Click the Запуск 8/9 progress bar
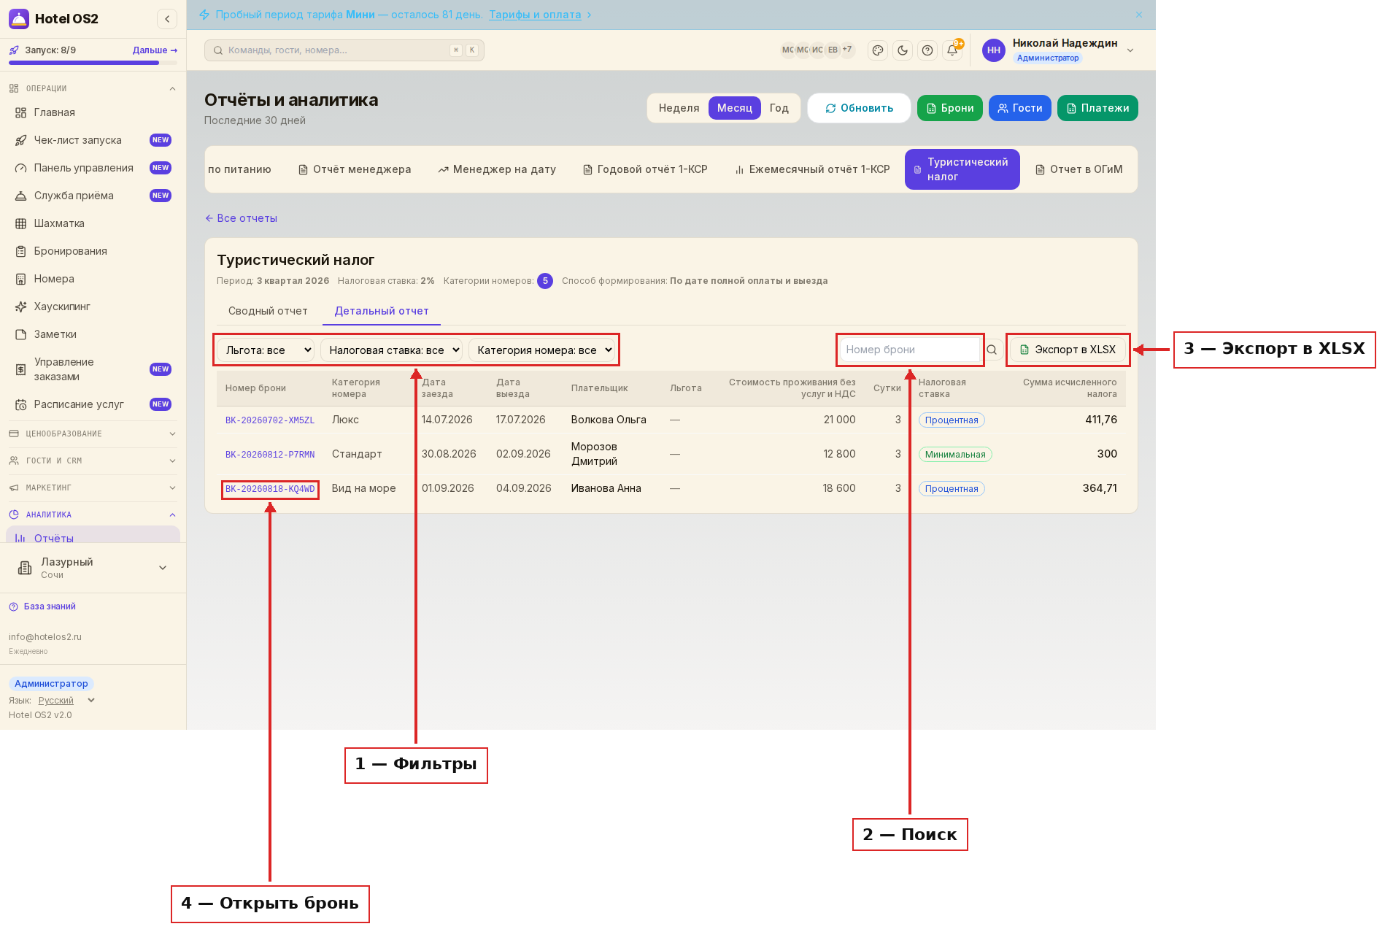This screenshot has height=940, width=1393. (x=93, y=63)
